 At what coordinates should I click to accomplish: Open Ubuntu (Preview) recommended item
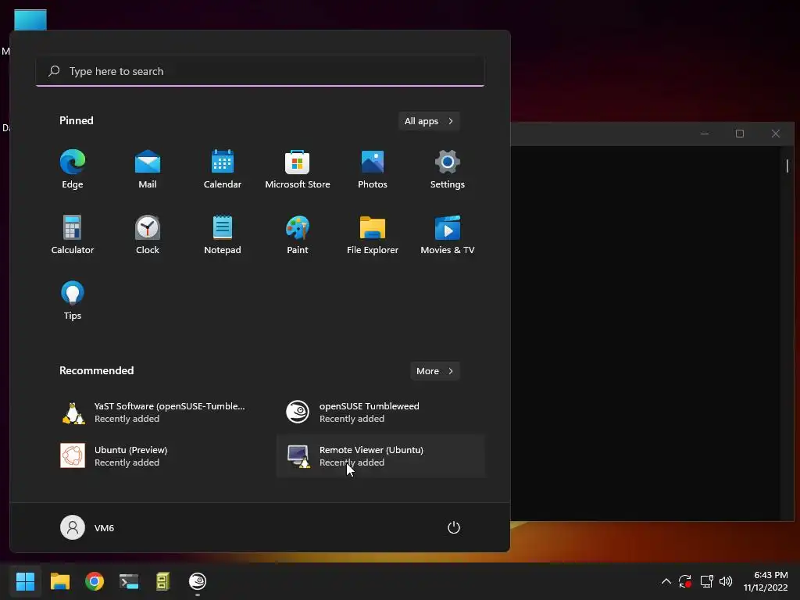tap(155, 456)
